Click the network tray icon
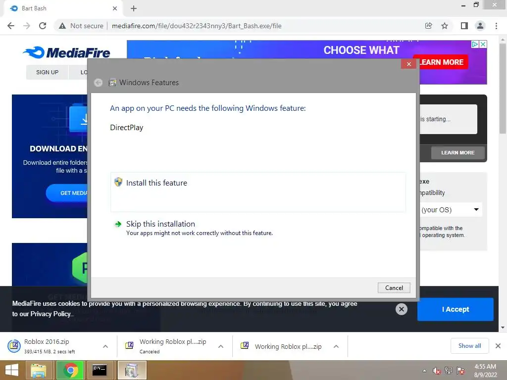Image resolution: width=507 pixels, height=380 pixels. (x=449, y=371)
